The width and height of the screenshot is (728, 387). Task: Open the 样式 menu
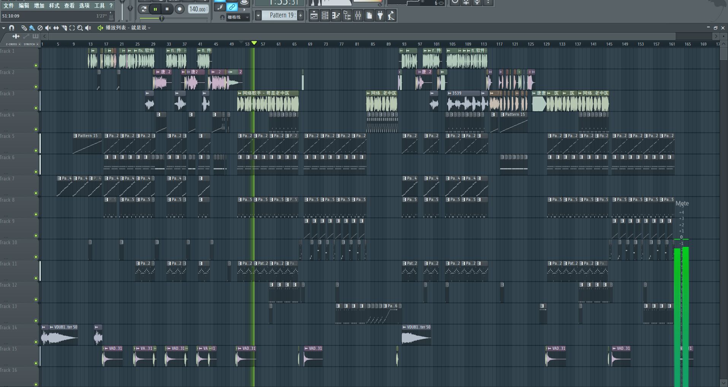54,5
